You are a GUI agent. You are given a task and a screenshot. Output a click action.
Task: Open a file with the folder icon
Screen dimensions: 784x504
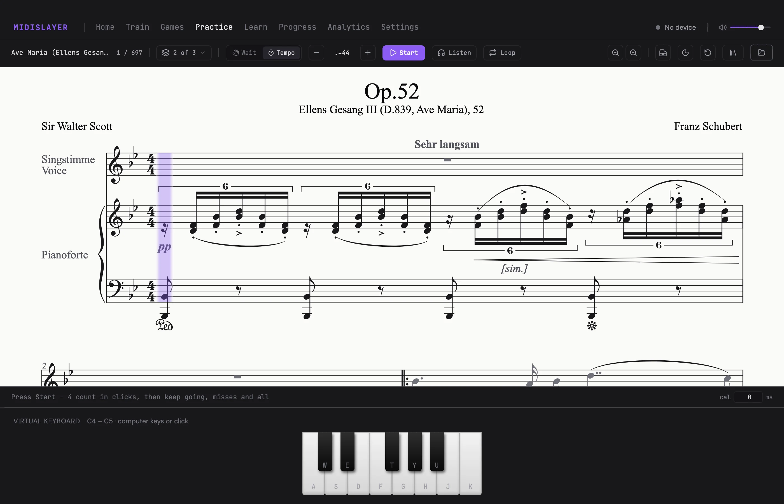pyautogui.click(x=761, y=53)
